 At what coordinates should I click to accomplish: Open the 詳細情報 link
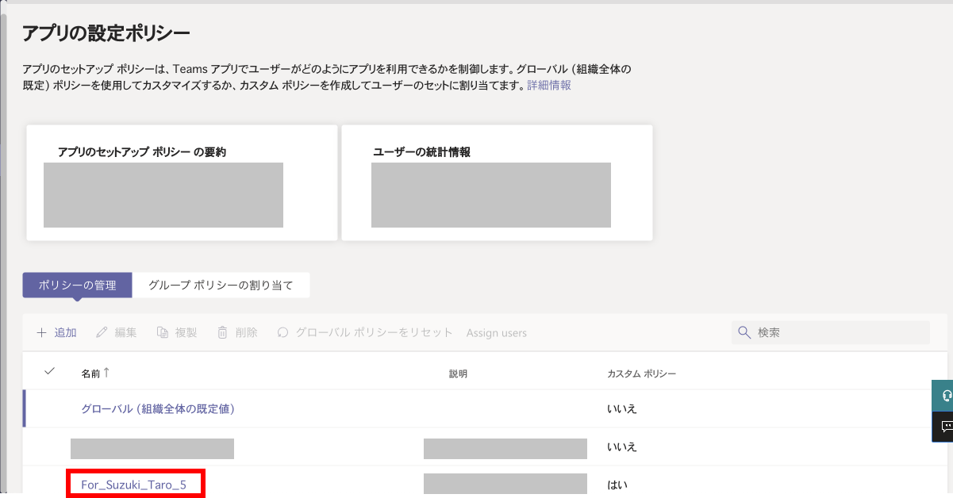[x=549, y=85]
